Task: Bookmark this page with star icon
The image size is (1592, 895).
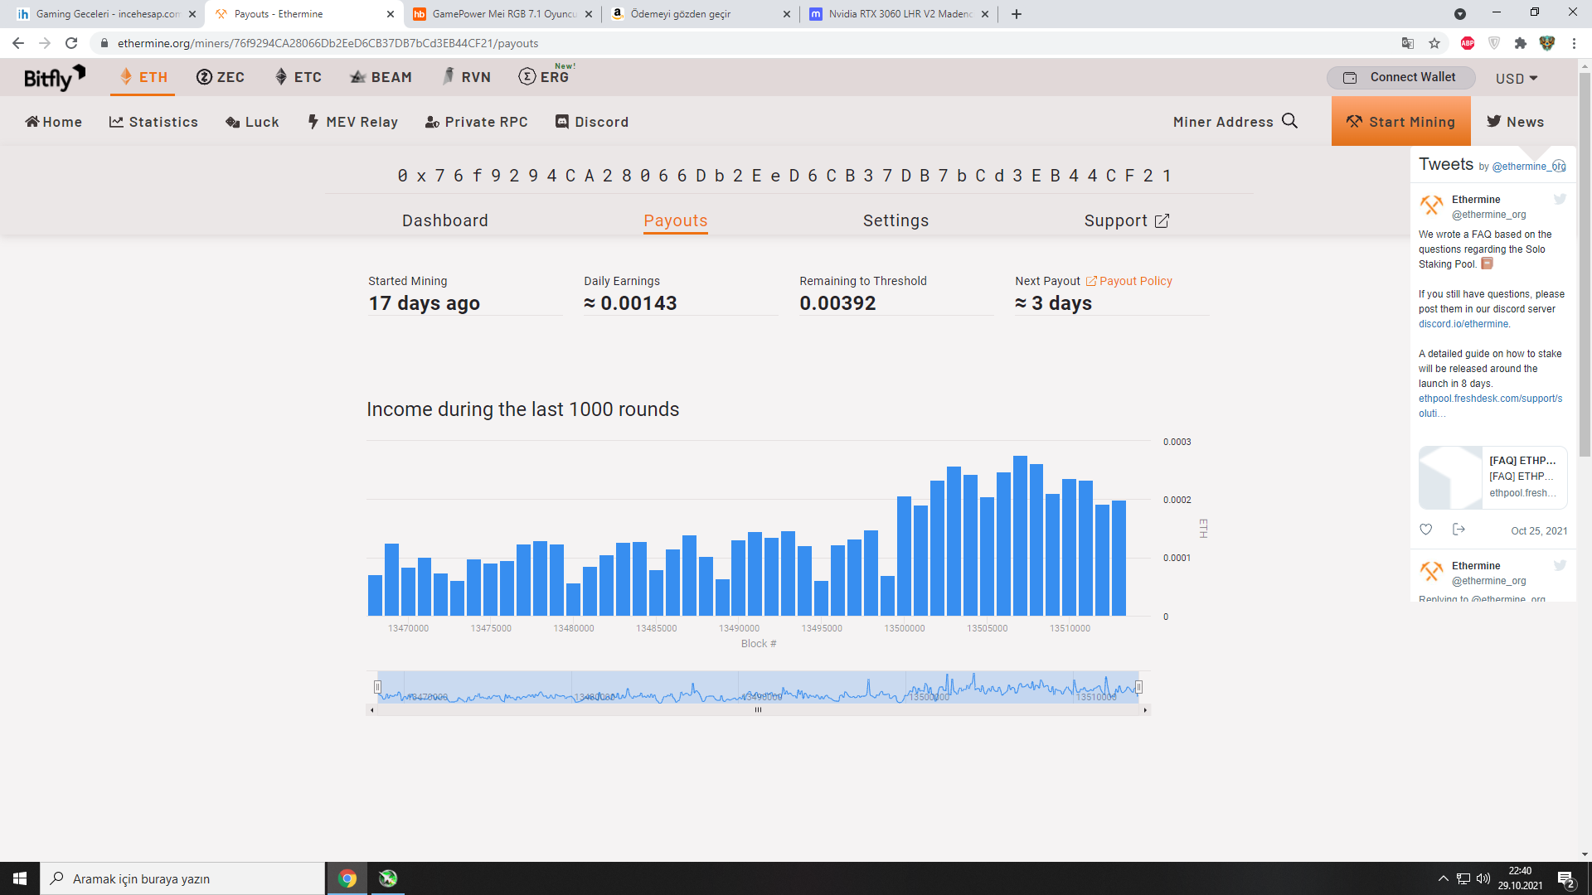Action: pos(1434,43)
